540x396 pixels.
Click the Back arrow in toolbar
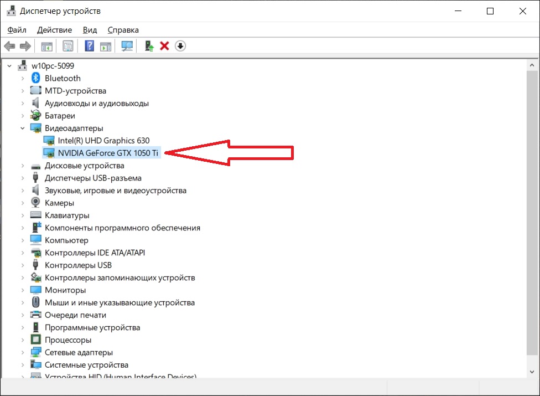9,46
